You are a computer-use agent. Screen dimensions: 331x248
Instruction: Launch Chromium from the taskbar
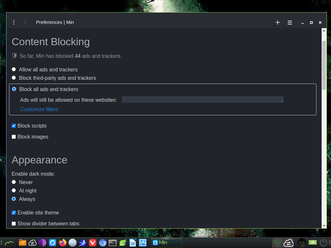coord(102,243)
